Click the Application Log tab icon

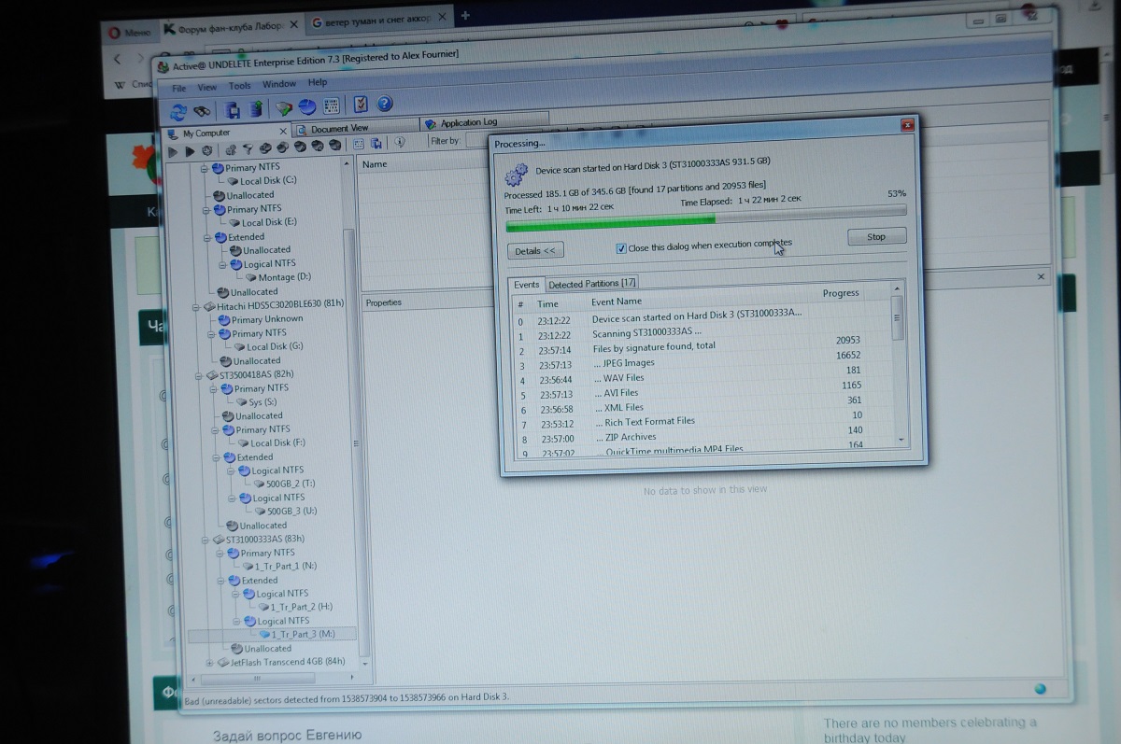[x=431, y=124]
